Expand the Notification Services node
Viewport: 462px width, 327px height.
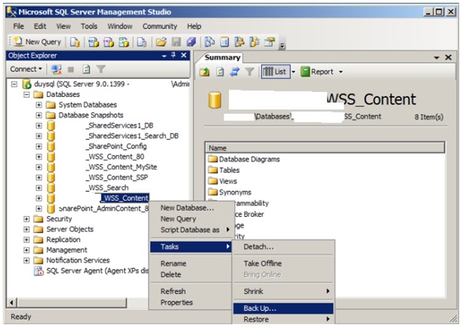point(26,260)
